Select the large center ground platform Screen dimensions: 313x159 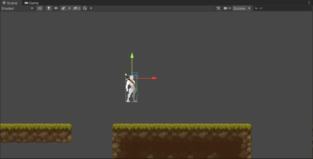(182, 141)
